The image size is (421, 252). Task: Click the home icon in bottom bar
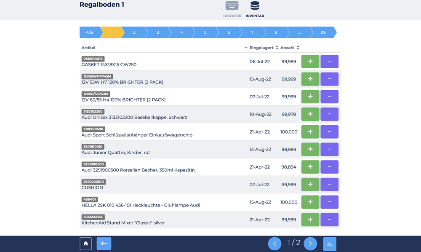pos(86,244)
